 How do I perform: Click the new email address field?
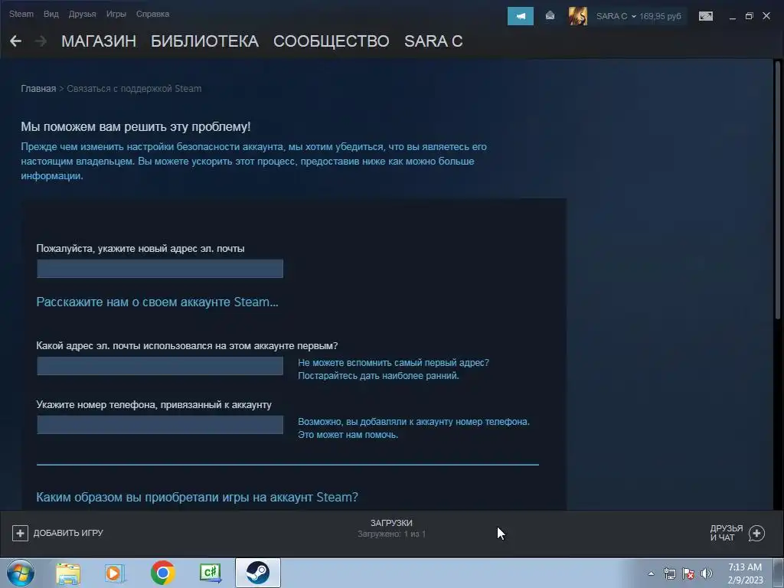[160, 269]
